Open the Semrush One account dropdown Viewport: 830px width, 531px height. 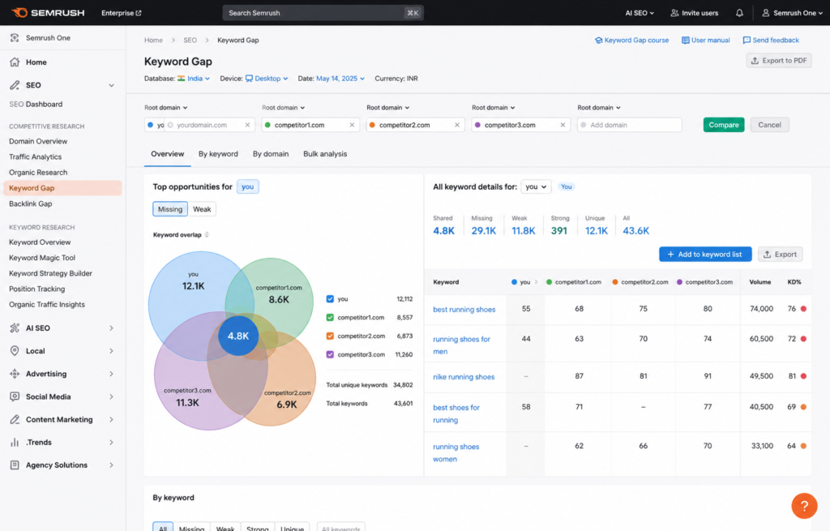(x=793, y=13)
